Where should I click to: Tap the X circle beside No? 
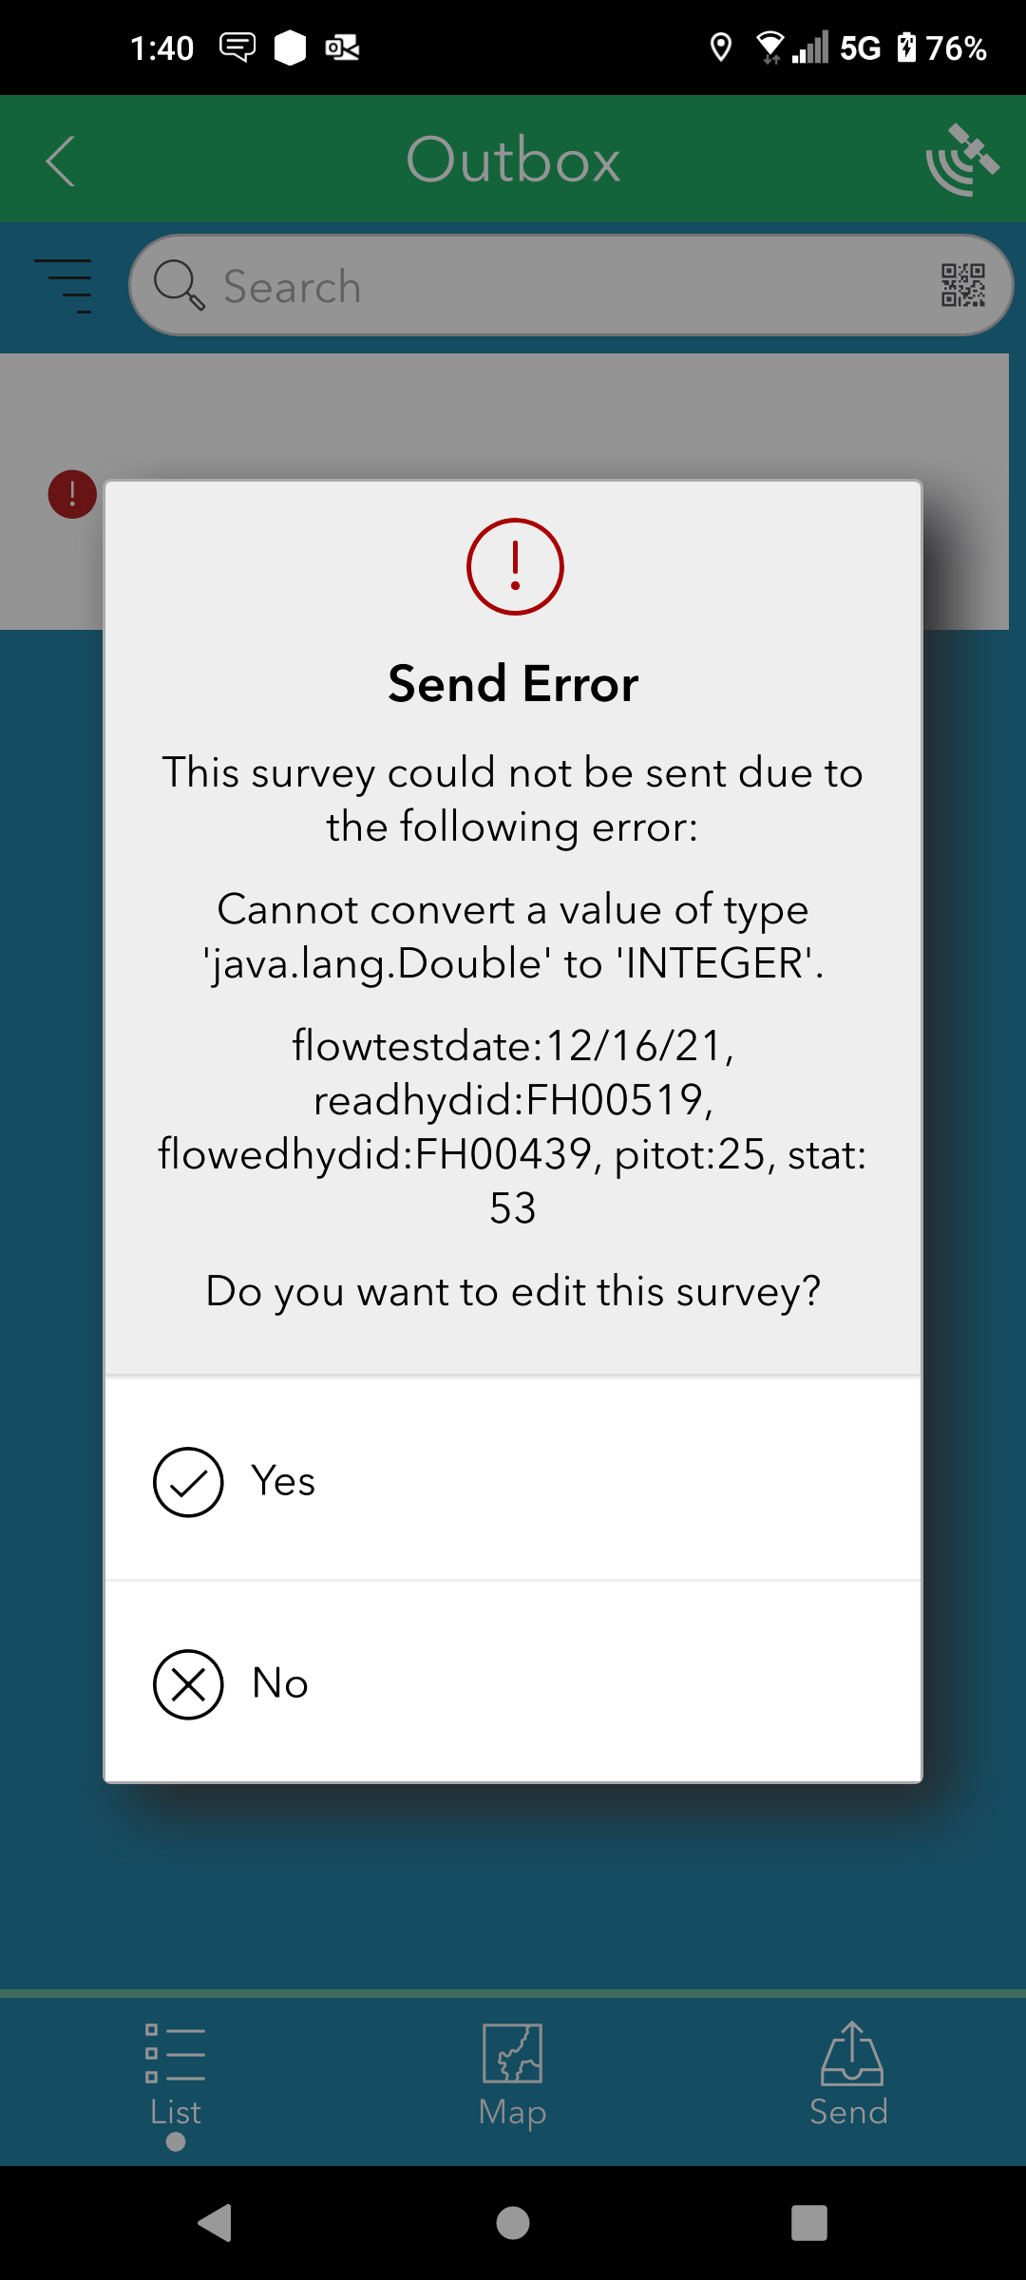coord(188,1684)
